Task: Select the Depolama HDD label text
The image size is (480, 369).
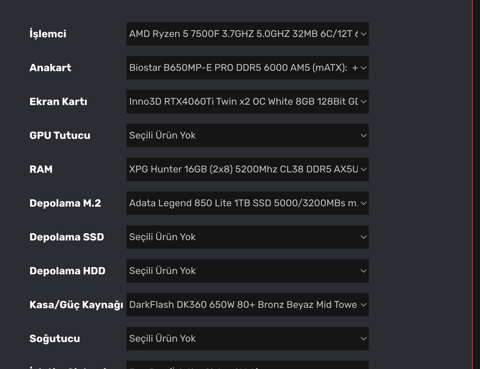Action: pos(67,271)
